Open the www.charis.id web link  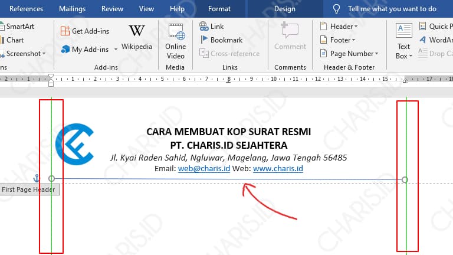coord(278,169)
